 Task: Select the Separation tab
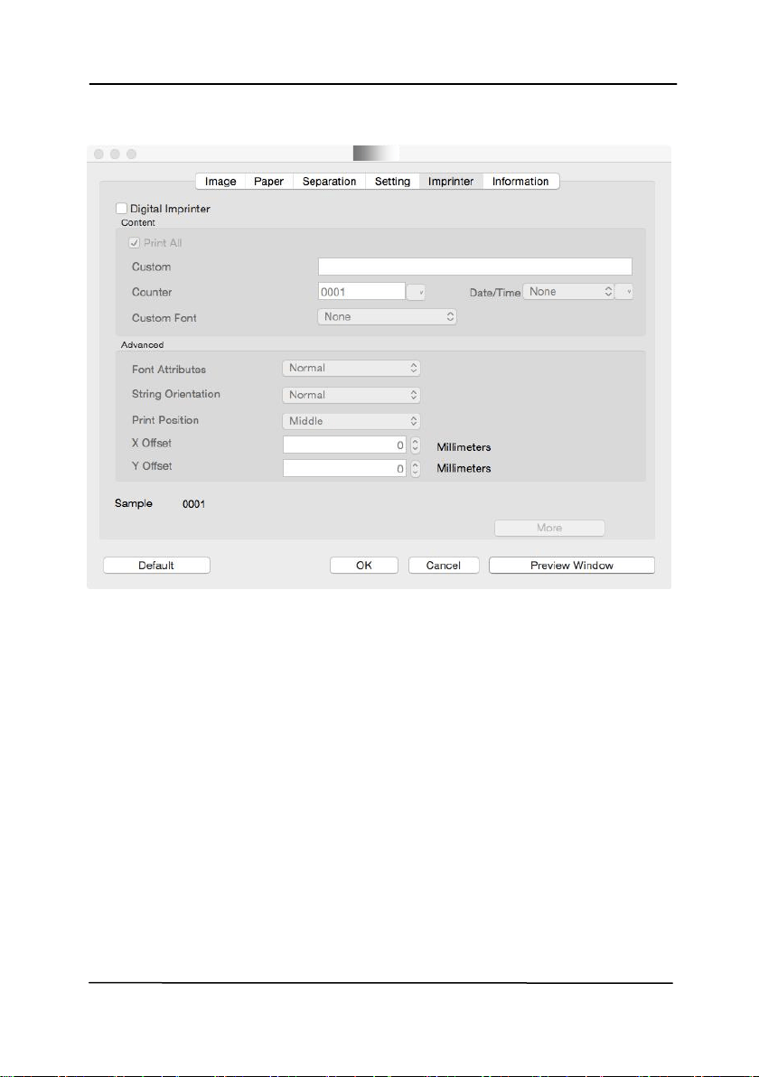329,182
